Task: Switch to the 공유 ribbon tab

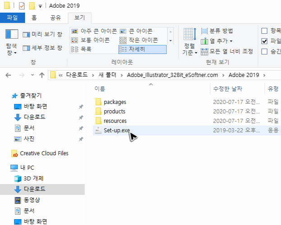Action: click(55, 18)
